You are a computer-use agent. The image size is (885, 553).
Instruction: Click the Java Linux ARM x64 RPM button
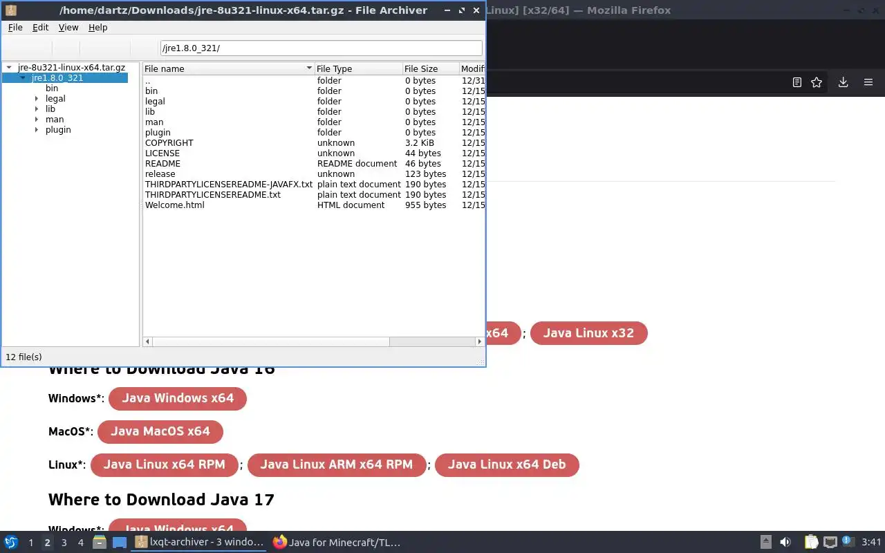click(336, 465)
